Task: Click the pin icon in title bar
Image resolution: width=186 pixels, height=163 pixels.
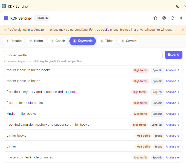Action: 177,6
